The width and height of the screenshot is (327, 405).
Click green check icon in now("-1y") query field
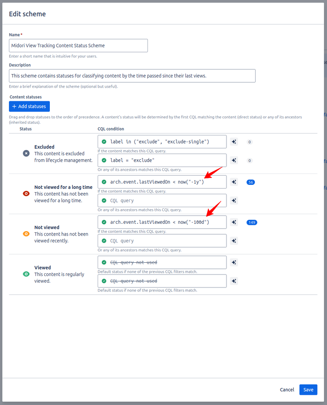pyautogui.click(x=104, y=182)
